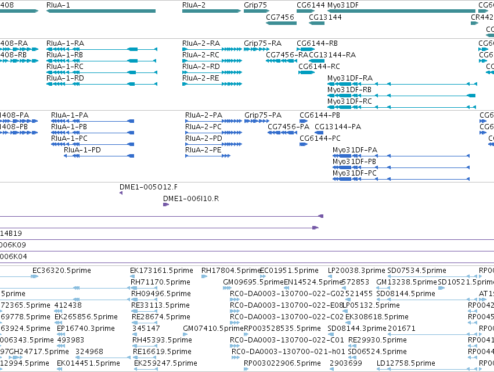Screen dimensions: 494x372
Task: Click transcript CG13144-RA
Action: (333, 54)
